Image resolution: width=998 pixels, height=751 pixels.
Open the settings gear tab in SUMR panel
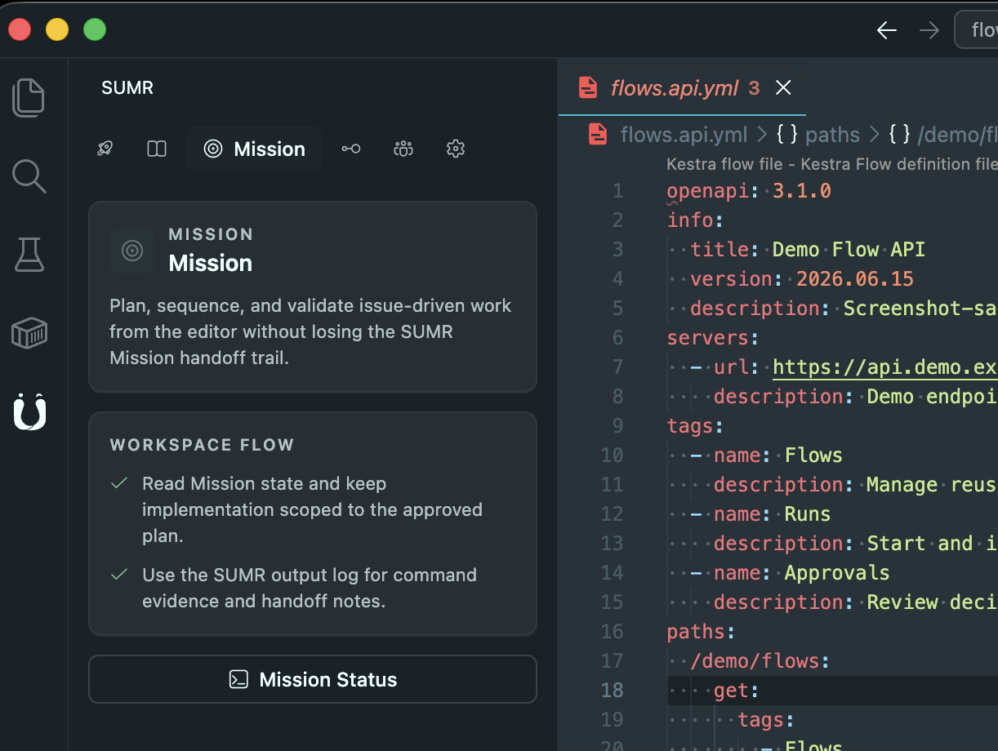(456, 149)
